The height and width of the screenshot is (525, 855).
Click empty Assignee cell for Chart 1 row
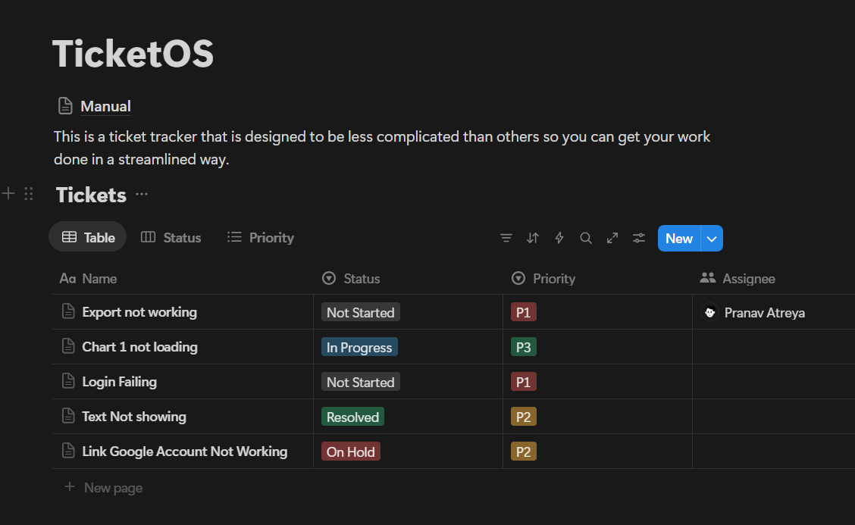click(774, 347)
